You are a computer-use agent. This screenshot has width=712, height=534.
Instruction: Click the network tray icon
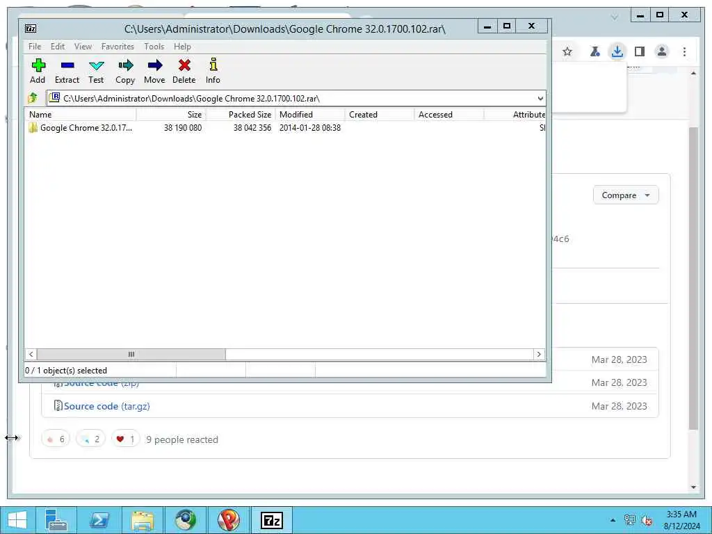tap(629, 520)
